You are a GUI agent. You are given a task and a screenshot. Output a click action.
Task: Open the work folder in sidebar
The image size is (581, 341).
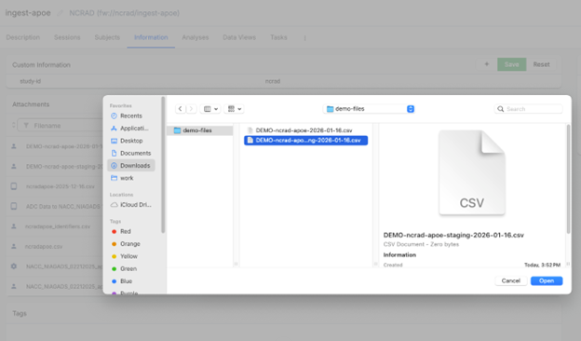tap(130, 178)
